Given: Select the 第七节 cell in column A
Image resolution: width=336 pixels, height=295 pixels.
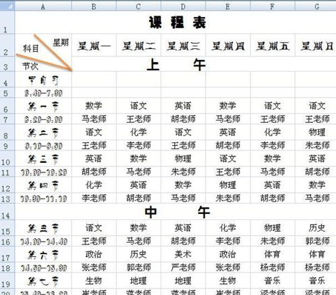Looking at the screenshot, I should (x=43, y=281).
